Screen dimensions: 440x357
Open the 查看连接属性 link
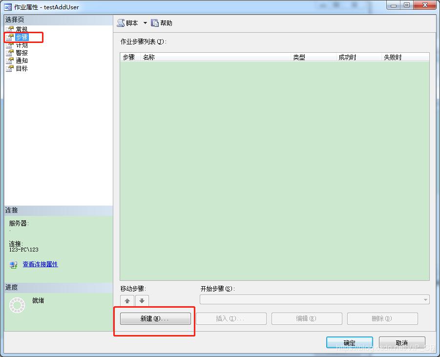pos(40,264)
